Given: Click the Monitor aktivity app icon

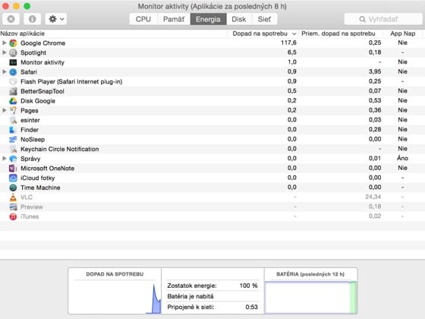Looking at the screenshot, I should (13, 62).
